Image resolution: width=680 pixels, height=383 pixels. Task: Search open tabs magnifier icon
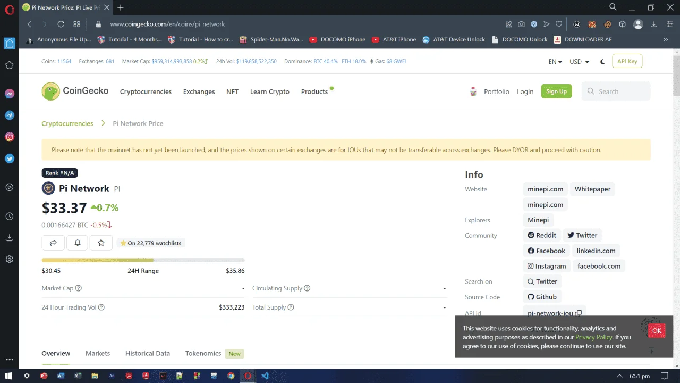tap(613, 7)
